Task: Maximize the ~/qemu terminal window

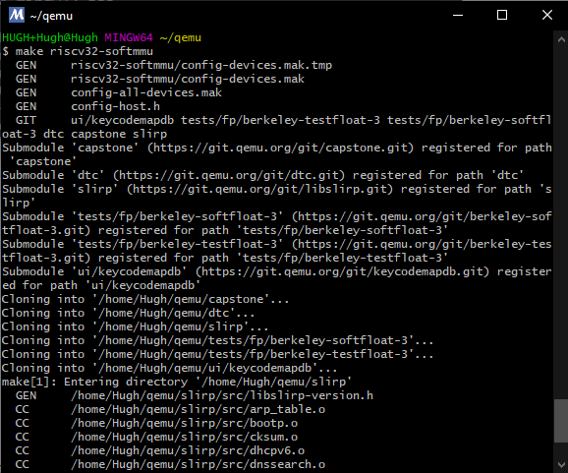Action: [502, 15]
